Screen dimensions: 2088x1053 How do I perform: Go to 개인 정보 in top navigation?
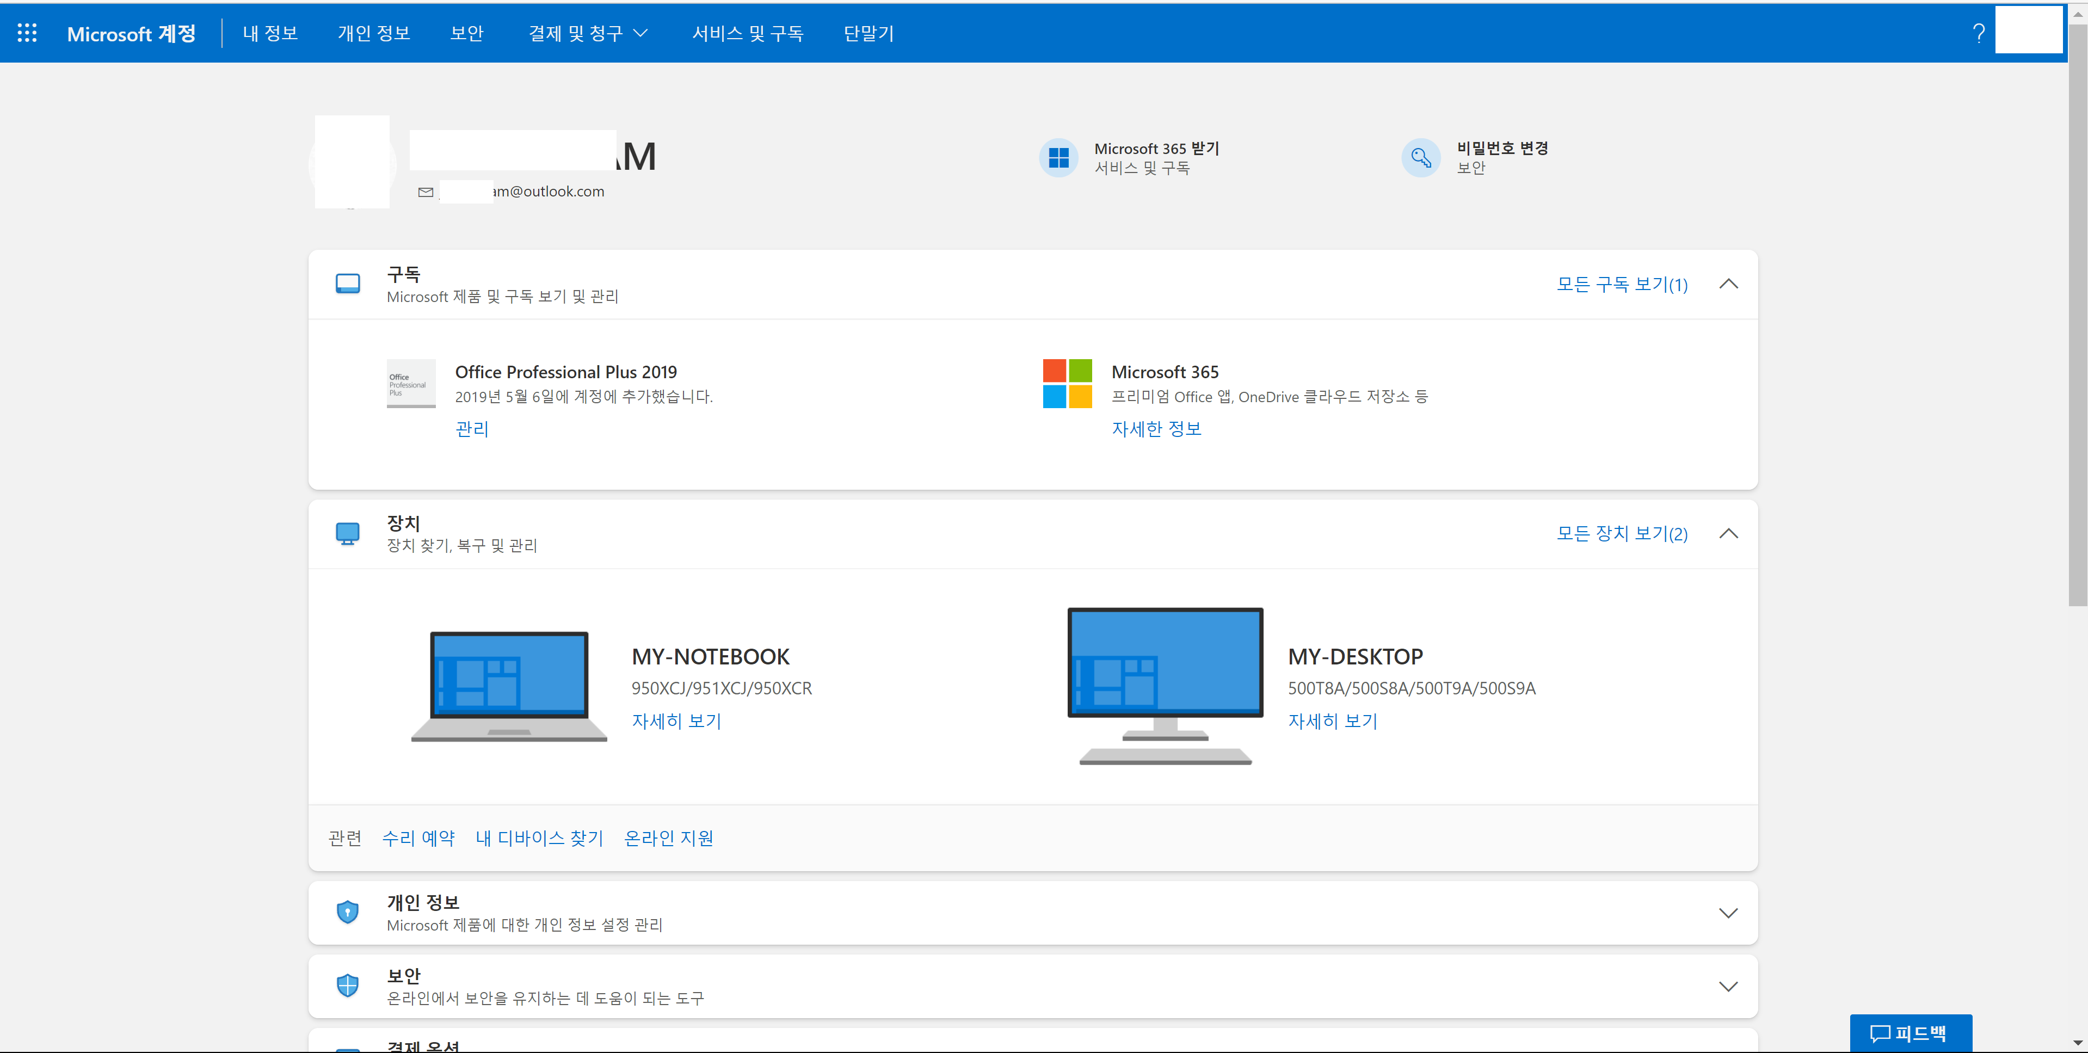[x=374, y=33]
